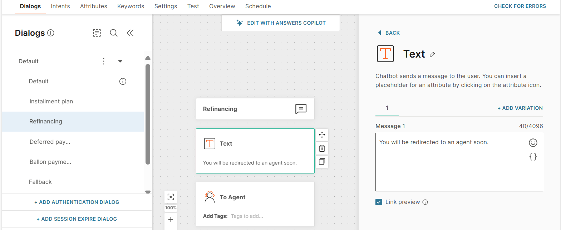Click the pencil icon to rename Text

(432, 54)
